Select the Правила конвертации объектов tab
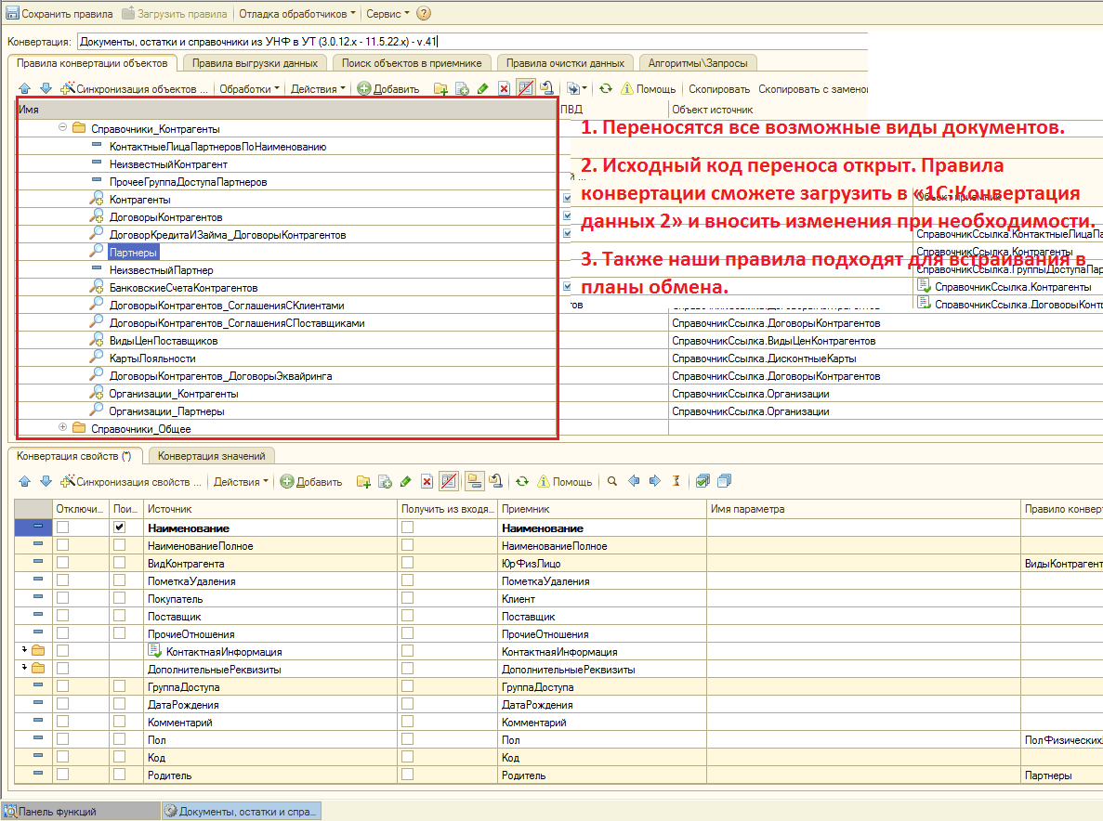This screenshot has width=1103, height=821. [x=92, y=63]
